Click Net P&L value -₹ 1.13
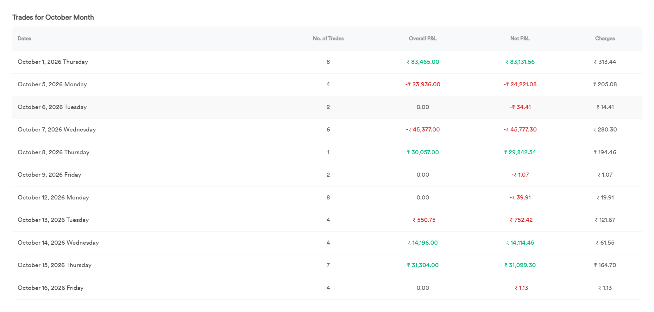 tap(520, 288)
